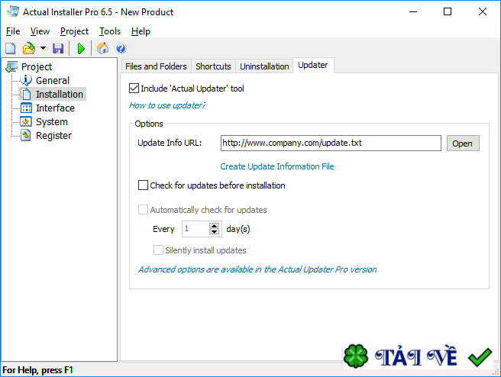
Task: Decrease the days value with down arrow
Action: [x=214, y=232]
